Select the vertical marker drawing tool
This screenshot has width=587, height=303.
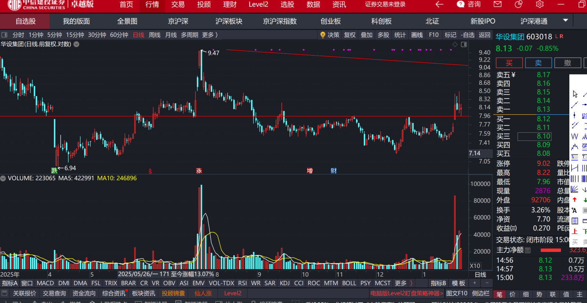click(x=575, y=115)
